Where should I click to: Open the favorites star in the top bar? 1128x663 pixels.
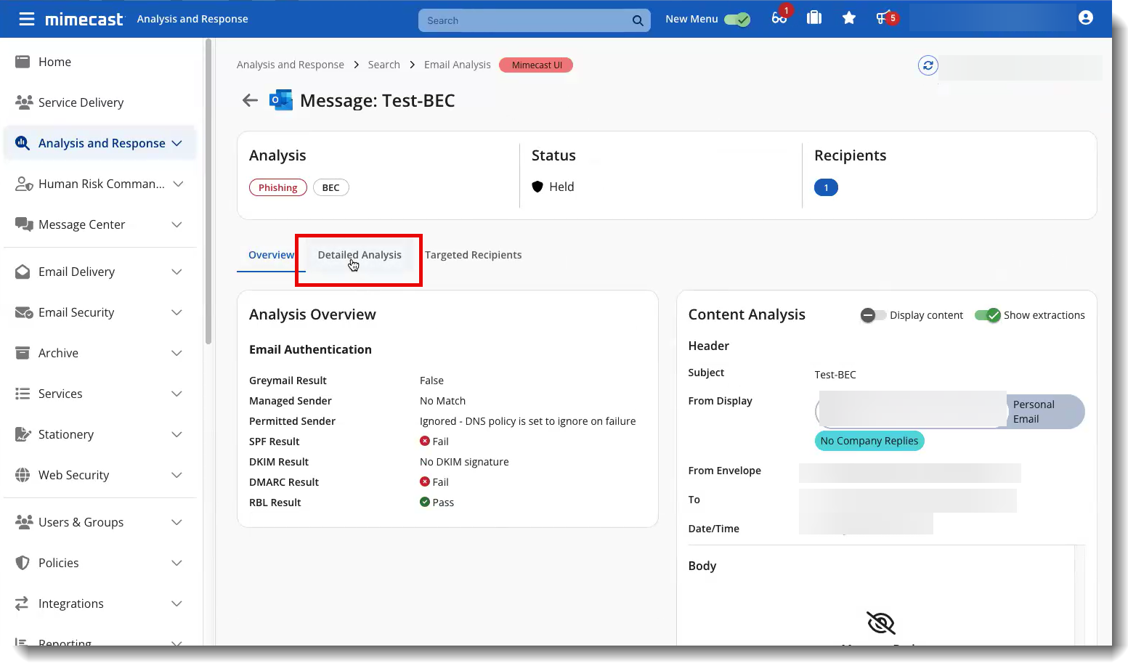(849, 17)
